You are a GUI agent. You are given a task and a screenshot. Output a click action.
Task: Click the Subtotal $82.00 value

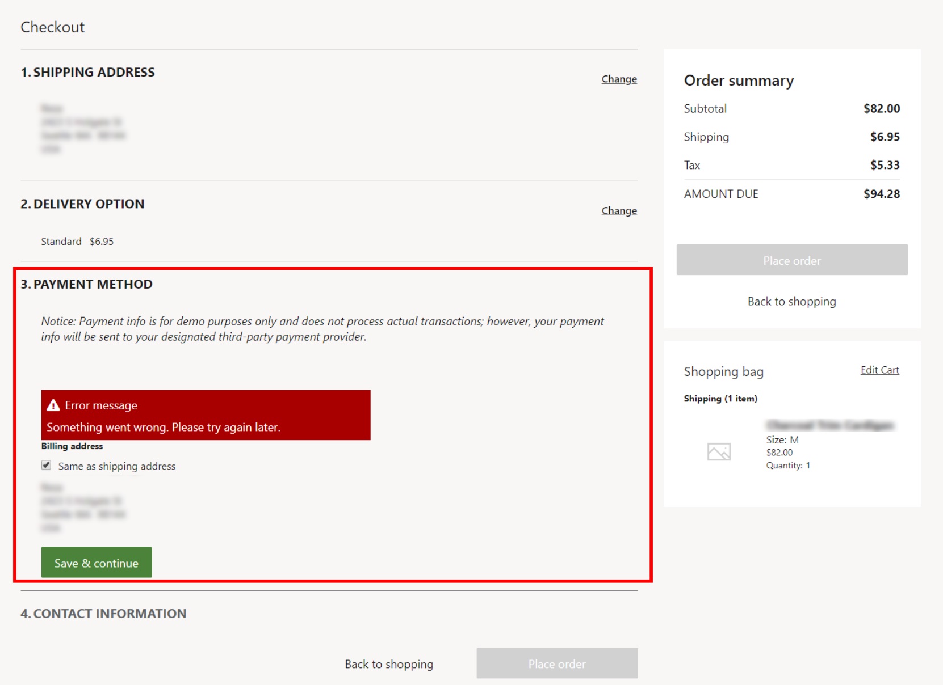point(882,108)
